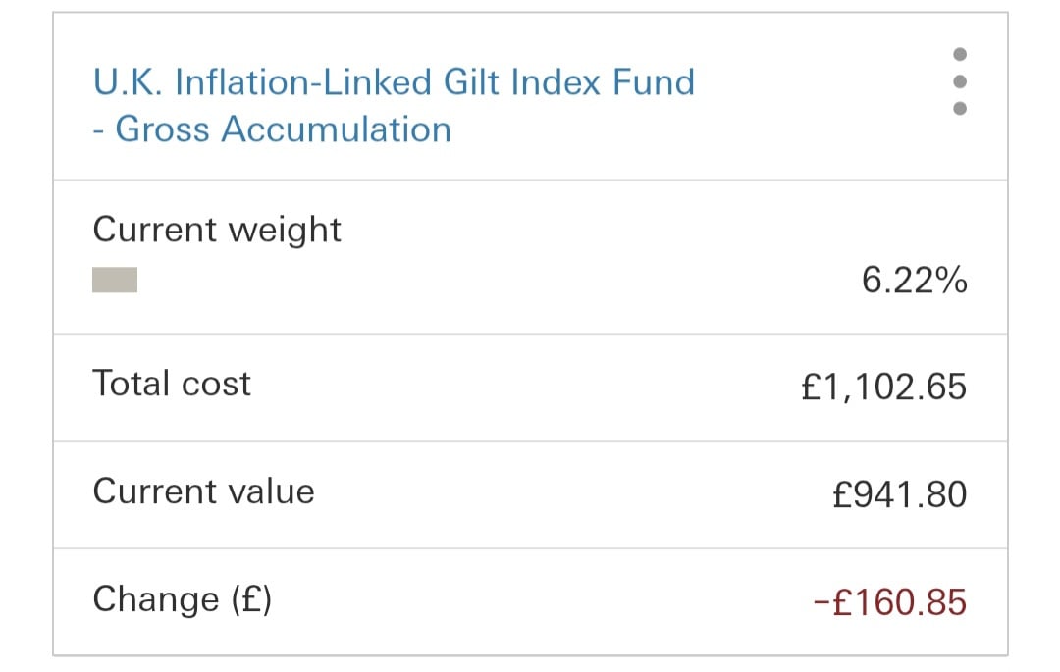1060x672 pixels.
Task: Click the £1,102.65 total cost amount
Action: click(x=883, y=387)
